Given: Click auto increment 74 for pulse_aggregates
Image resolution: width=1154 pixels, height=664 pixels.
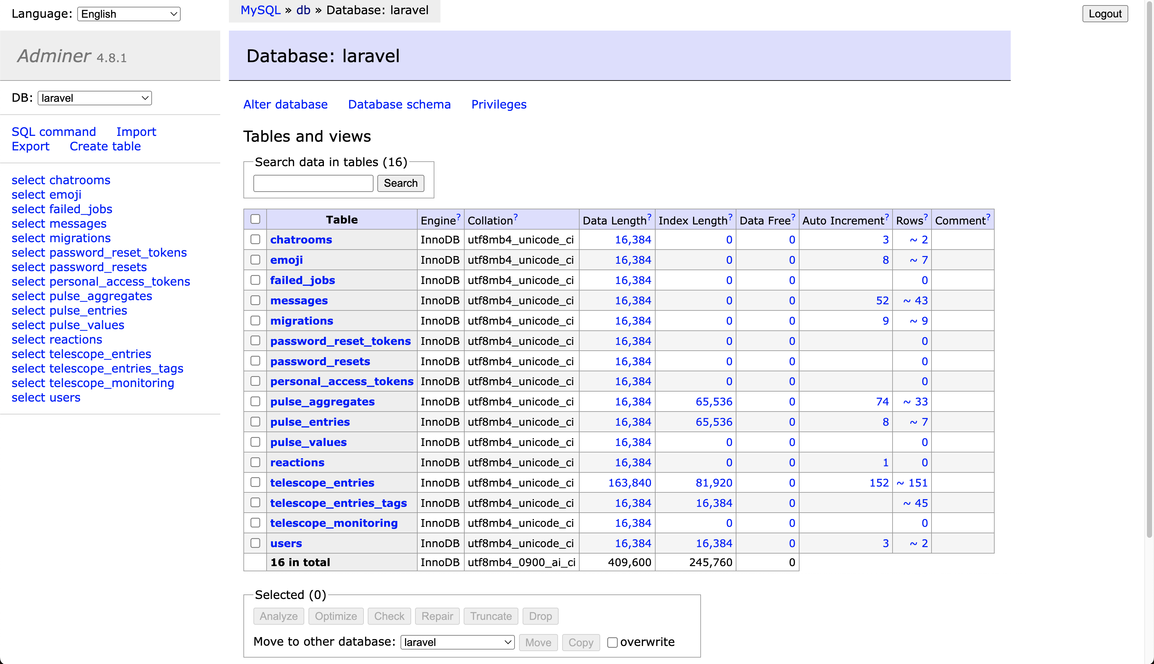Looking at the screenshot, I should [882, 402].
